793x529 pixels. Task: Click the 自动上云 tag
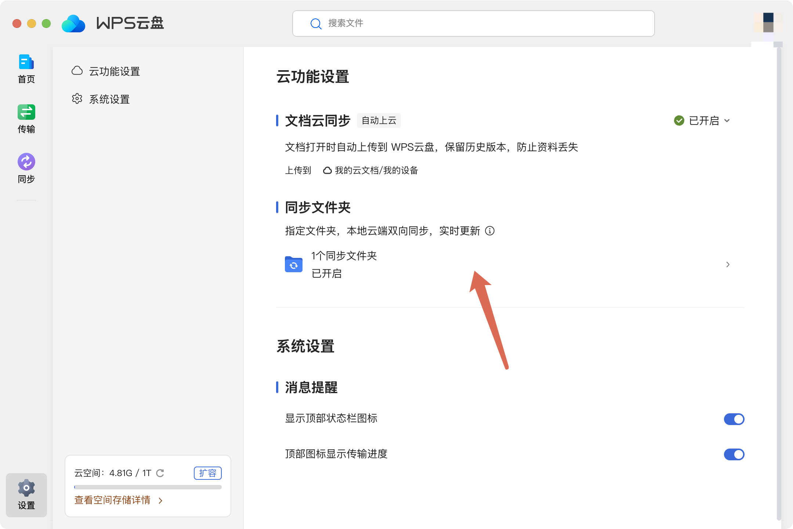[379, 120]
